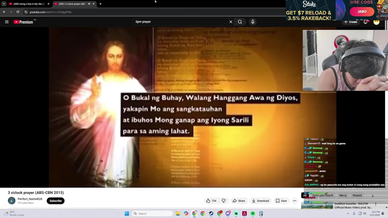Show hidden system tray icons
The height and width of the screenshot is (218, 388).
(348, 213)
